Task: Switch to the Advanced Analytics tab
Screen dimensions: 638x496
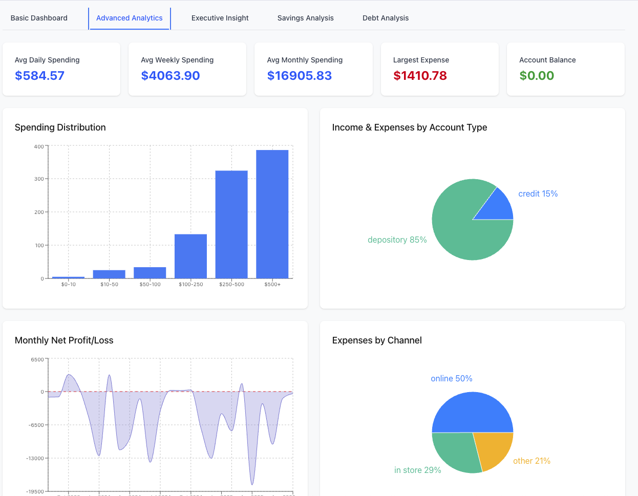Action: (129, 18)
